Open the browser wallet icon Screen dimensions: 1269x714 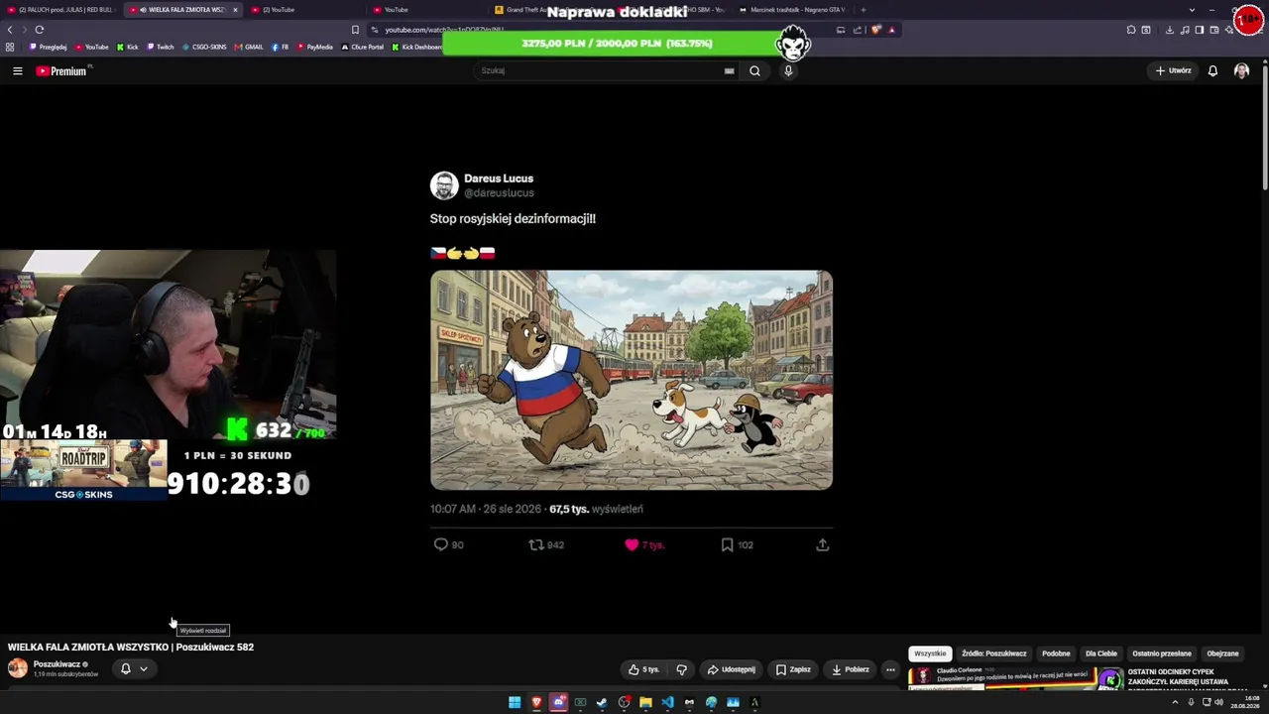point(1214,30)
